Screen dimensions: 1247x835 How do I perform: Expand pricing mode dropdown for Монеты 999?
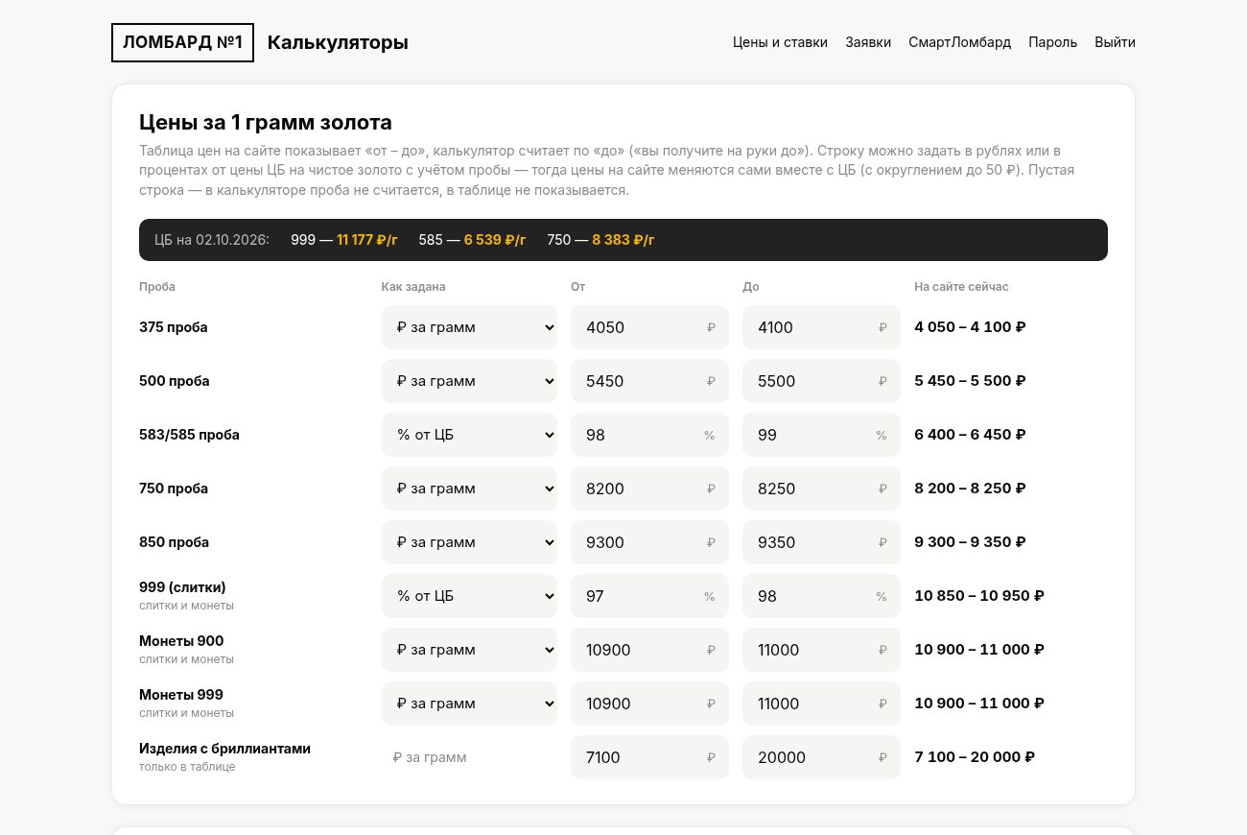(469, 704)
